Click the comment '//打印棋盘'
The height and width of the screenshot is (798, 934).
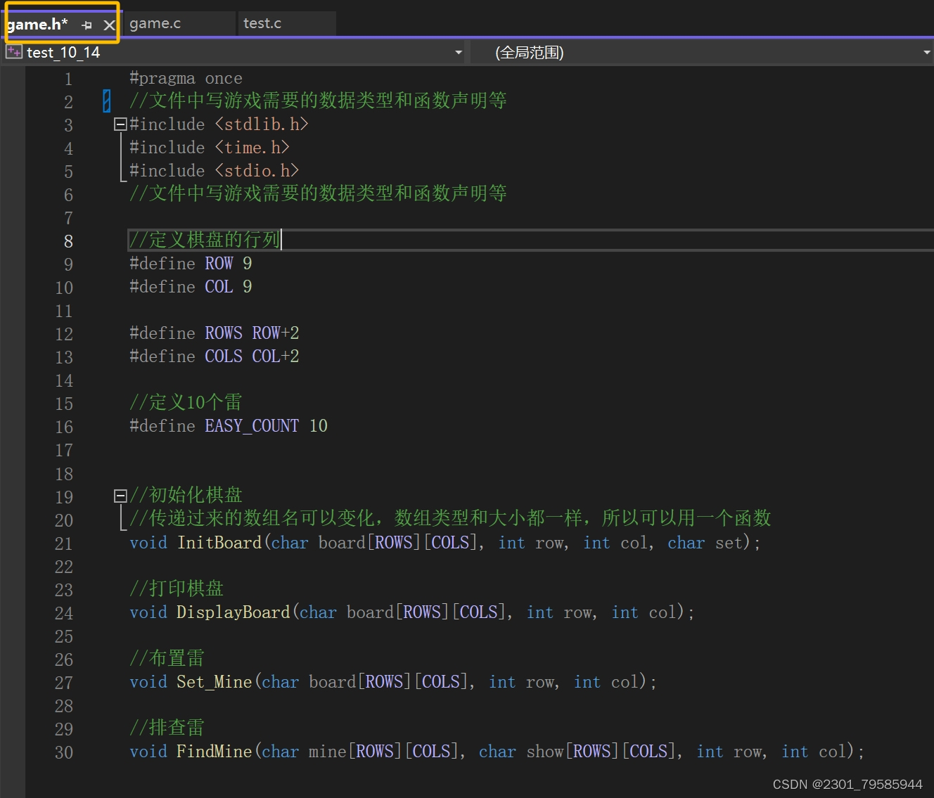(x=177, y=588)
